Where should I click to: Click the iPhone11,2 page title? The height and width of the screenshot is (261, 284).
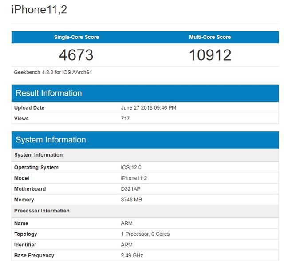[39, 10]
